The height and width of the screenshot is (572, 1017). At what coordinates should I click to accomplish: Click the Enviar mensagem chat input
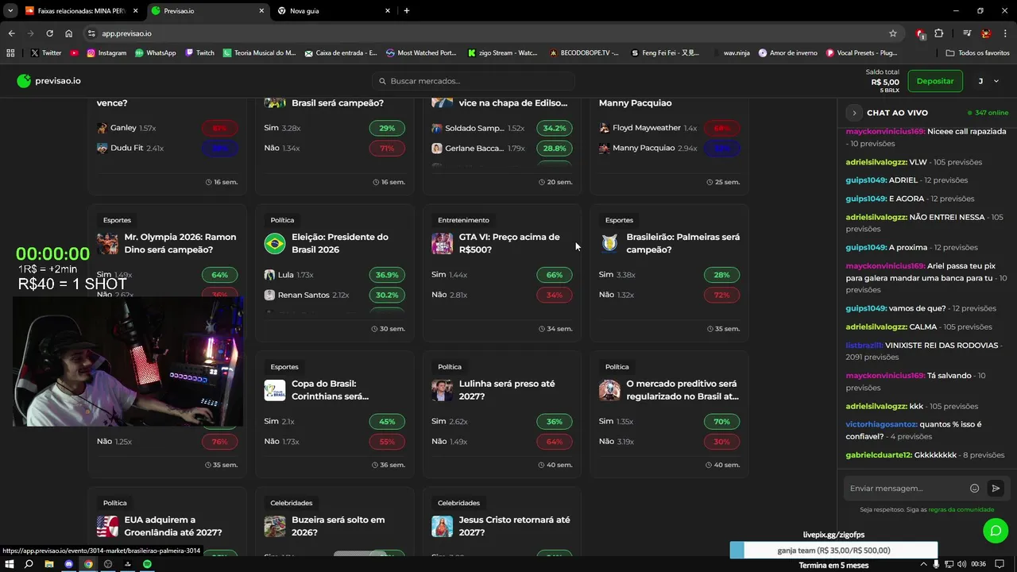(907, 489)
